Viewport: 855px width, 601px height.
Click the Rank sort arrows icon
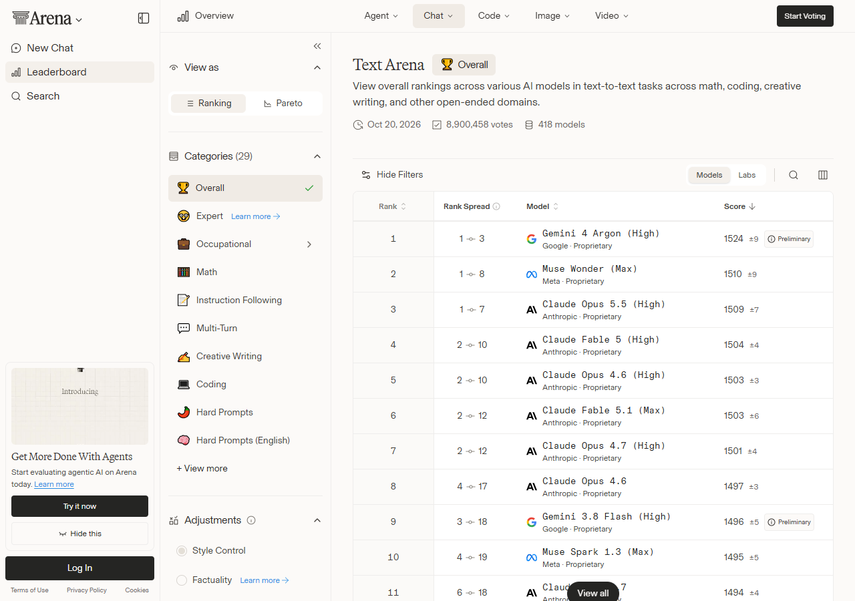[x=403, y=206]
